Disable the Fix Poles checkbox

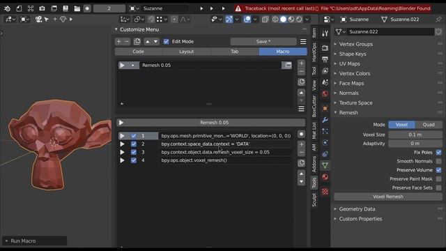[438, 152]
